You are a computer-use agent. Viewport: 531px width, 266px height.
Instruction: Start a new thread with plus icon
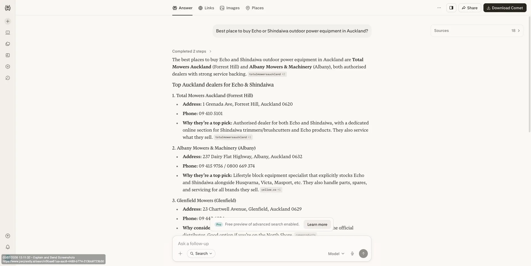tap(8, 21)
